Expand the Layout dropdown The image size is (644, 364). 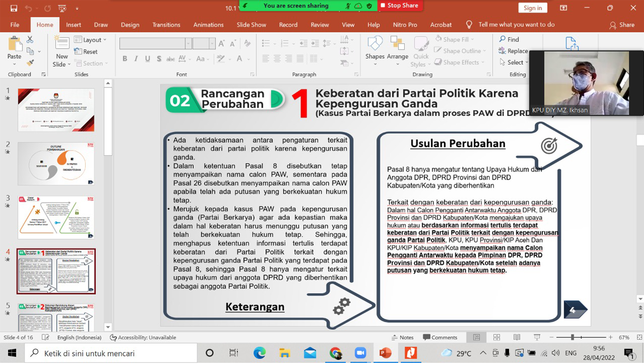point(90,40)
